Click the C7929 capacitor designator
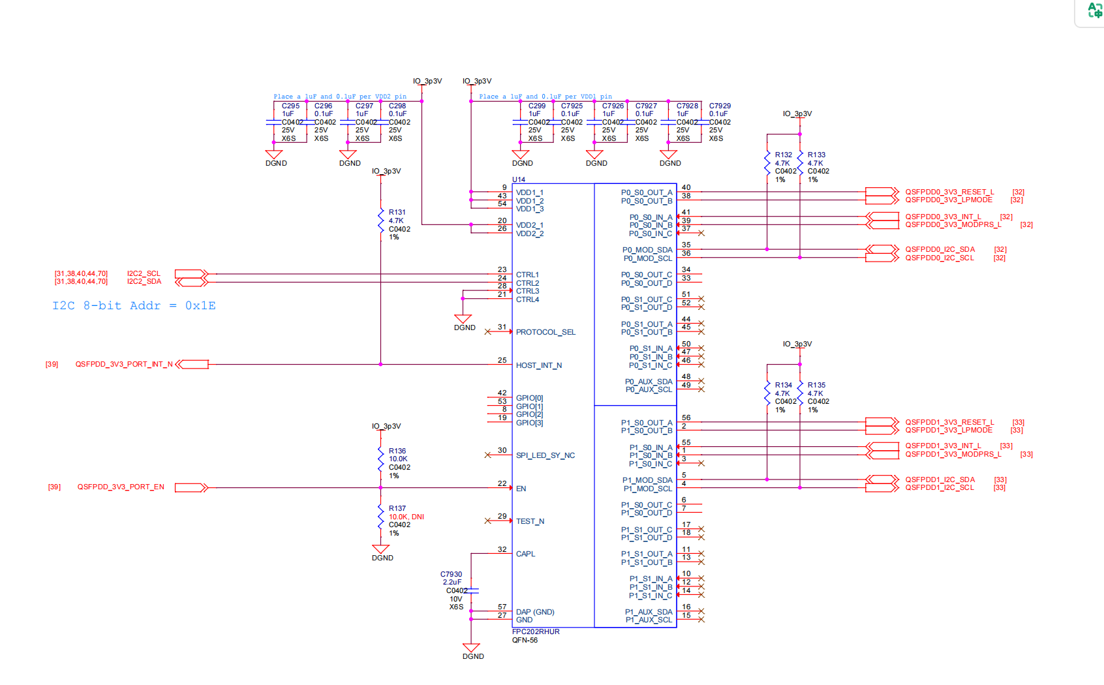Screen dimensions: 1104x685 720,106
